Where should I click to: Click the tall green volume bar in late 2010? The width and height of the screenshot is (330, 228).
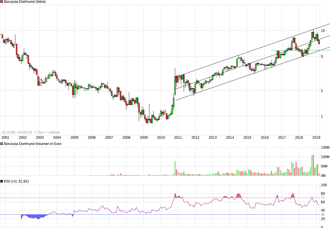[175, 168]
